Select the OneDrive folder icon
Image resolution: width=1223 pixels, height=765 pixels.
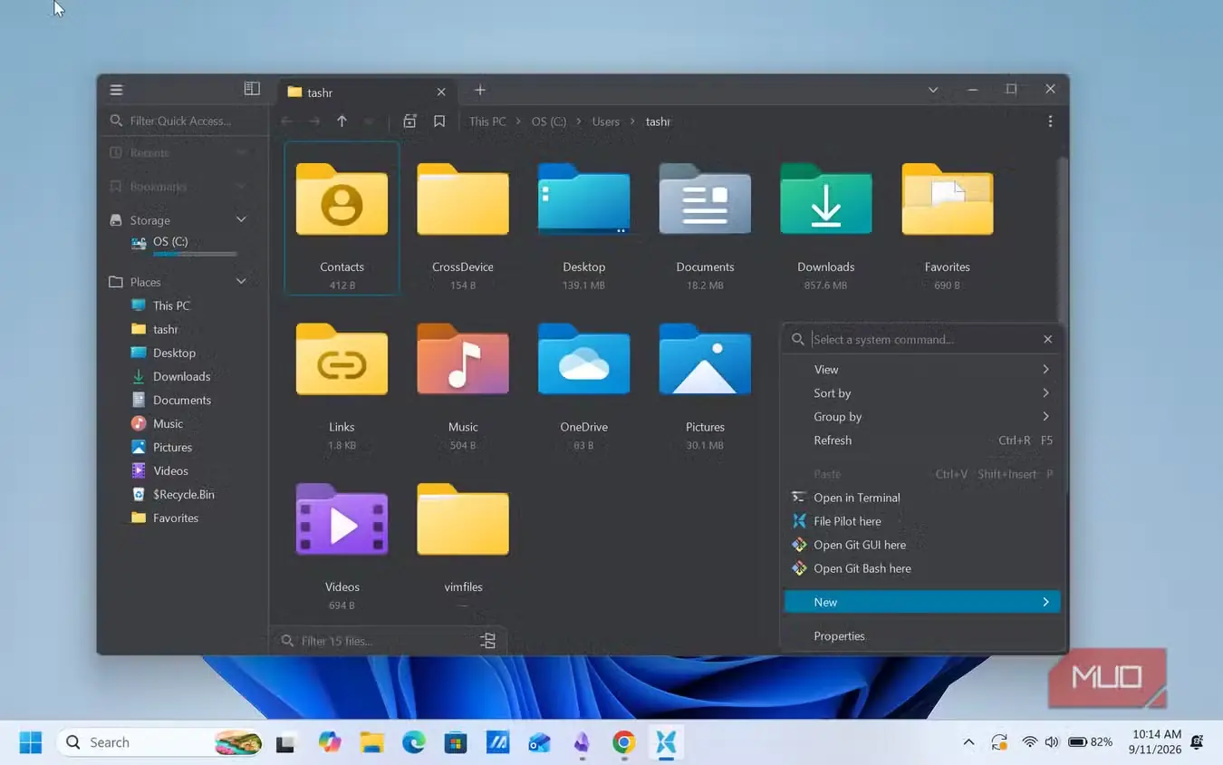[x=583, y=360]
